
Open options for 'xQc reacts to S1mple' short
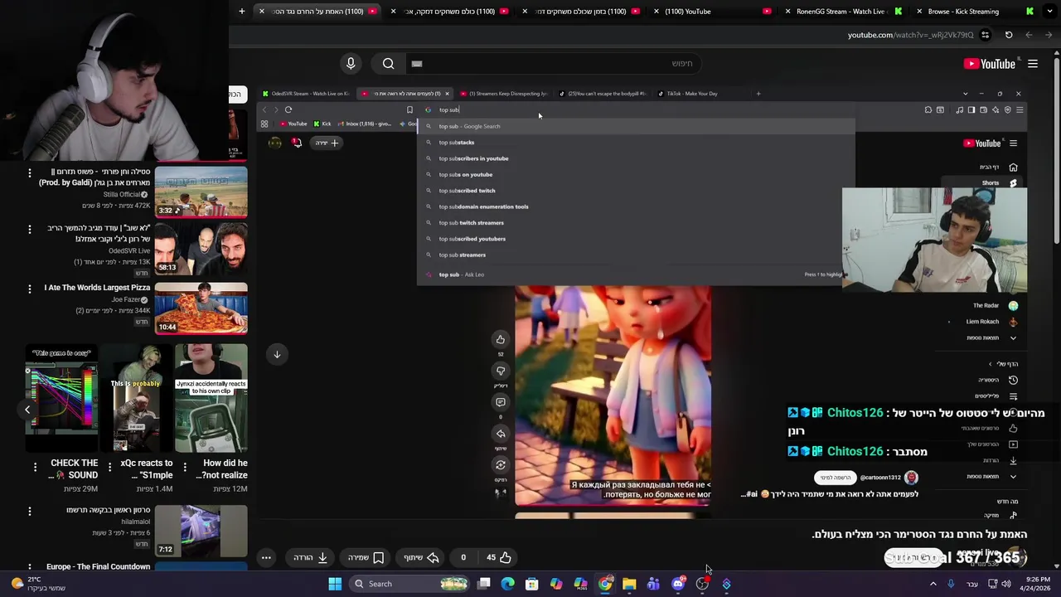tap(109, 467)
